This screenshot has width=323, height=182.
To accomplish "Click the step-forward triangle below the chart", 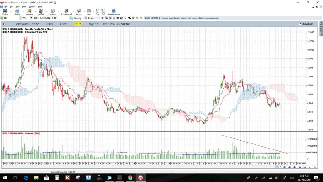I will coord(315,167).
